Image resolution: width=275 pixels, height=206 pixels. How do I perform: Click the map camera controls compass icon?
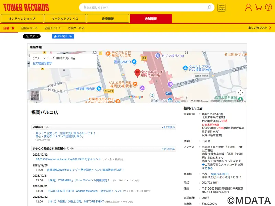tap(240, 92)
